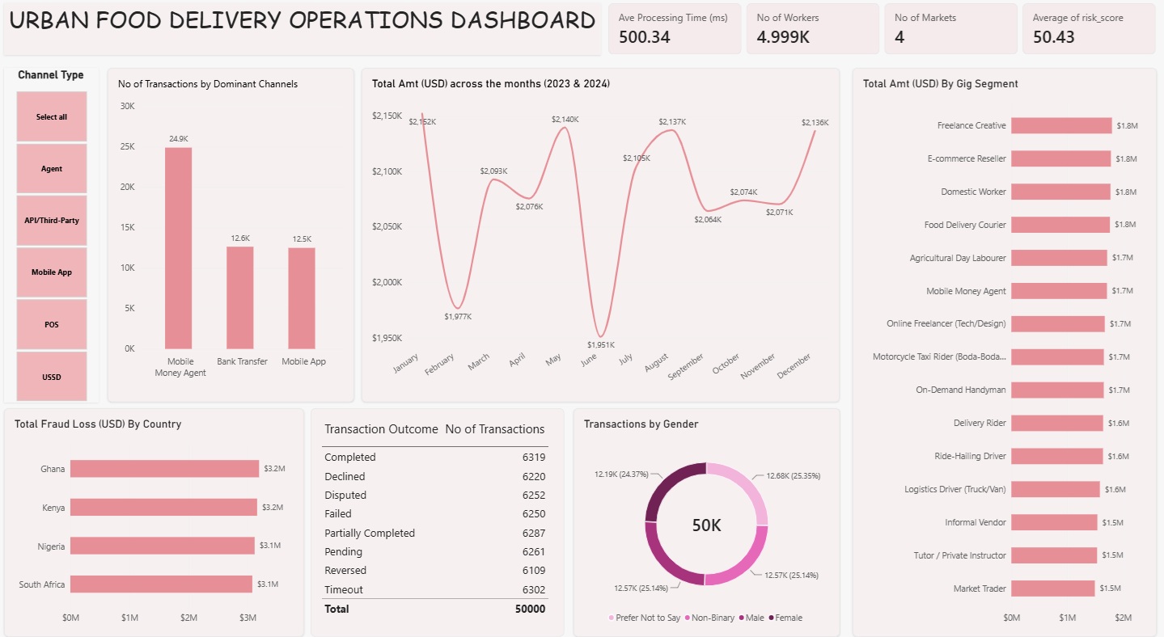Click the Online Freelancer (Tech/Design) bar
The image size is (1164, 637).
[x=1058, y=323]
